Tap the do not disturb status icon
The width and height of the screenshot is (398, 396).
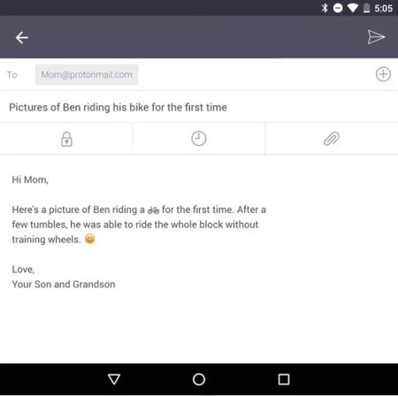pos(338,8)
